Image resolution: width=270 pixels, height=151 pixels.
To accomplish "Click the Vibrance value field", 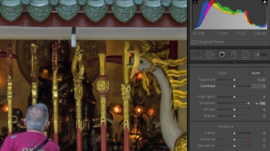I will [x=264, y=140].
